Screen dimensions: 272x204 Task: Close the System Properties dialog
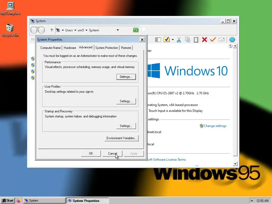[x=142, y=40]
